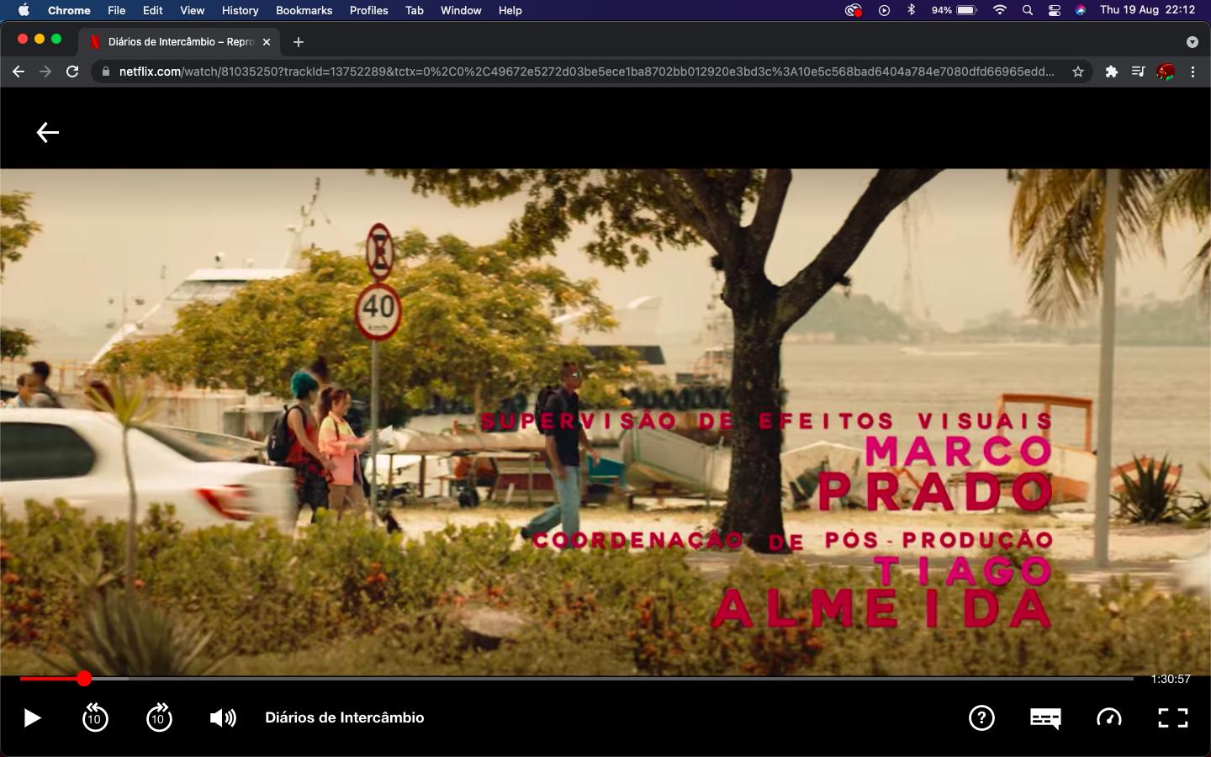Click the browser back arrow

click(19, 71)
